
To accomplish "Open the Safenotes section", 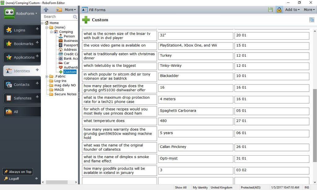I will click(22, 98).
